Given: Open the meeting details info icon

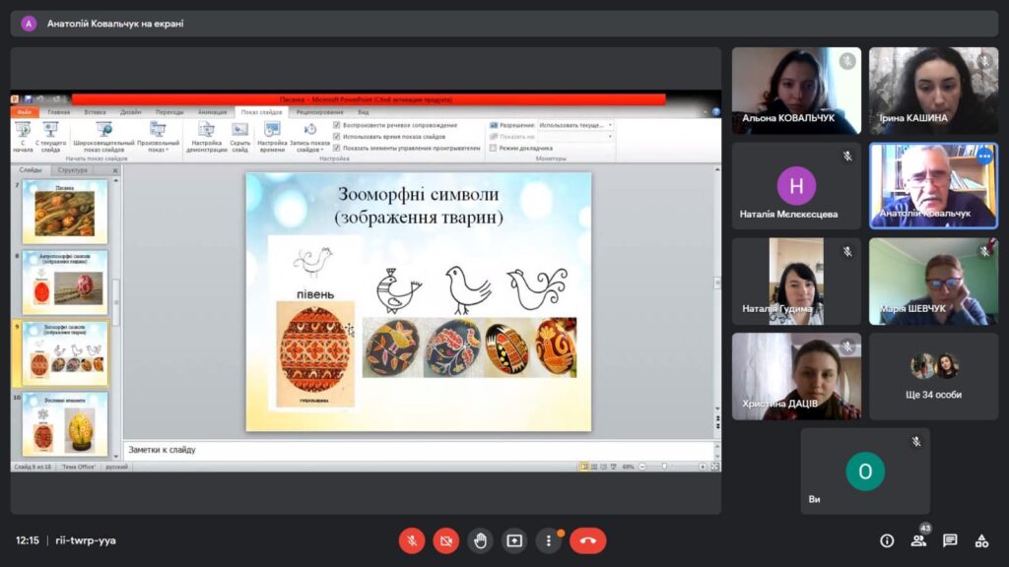Looking at the screenshot, I should click(x=887, y=540).
